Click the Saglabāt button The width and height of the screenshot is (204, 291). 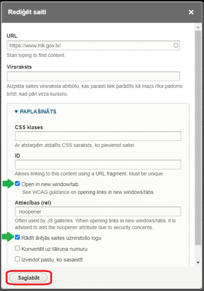point(28,278)
